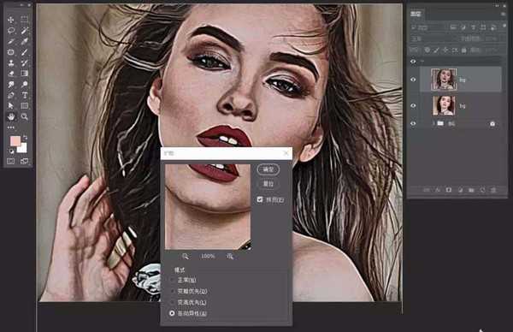513x332 pixels.
Task: Expand the layer group folder arrow
Action: pos(433,123)
